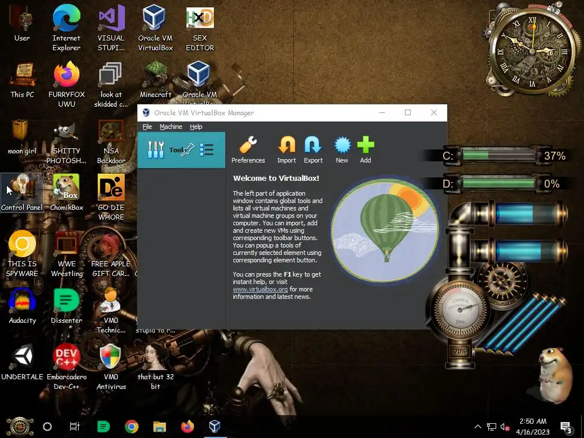This screenshot has height=438, width=584.
Task: Select the WWE Wrestling desktop icon
Action: coord(66,254)
